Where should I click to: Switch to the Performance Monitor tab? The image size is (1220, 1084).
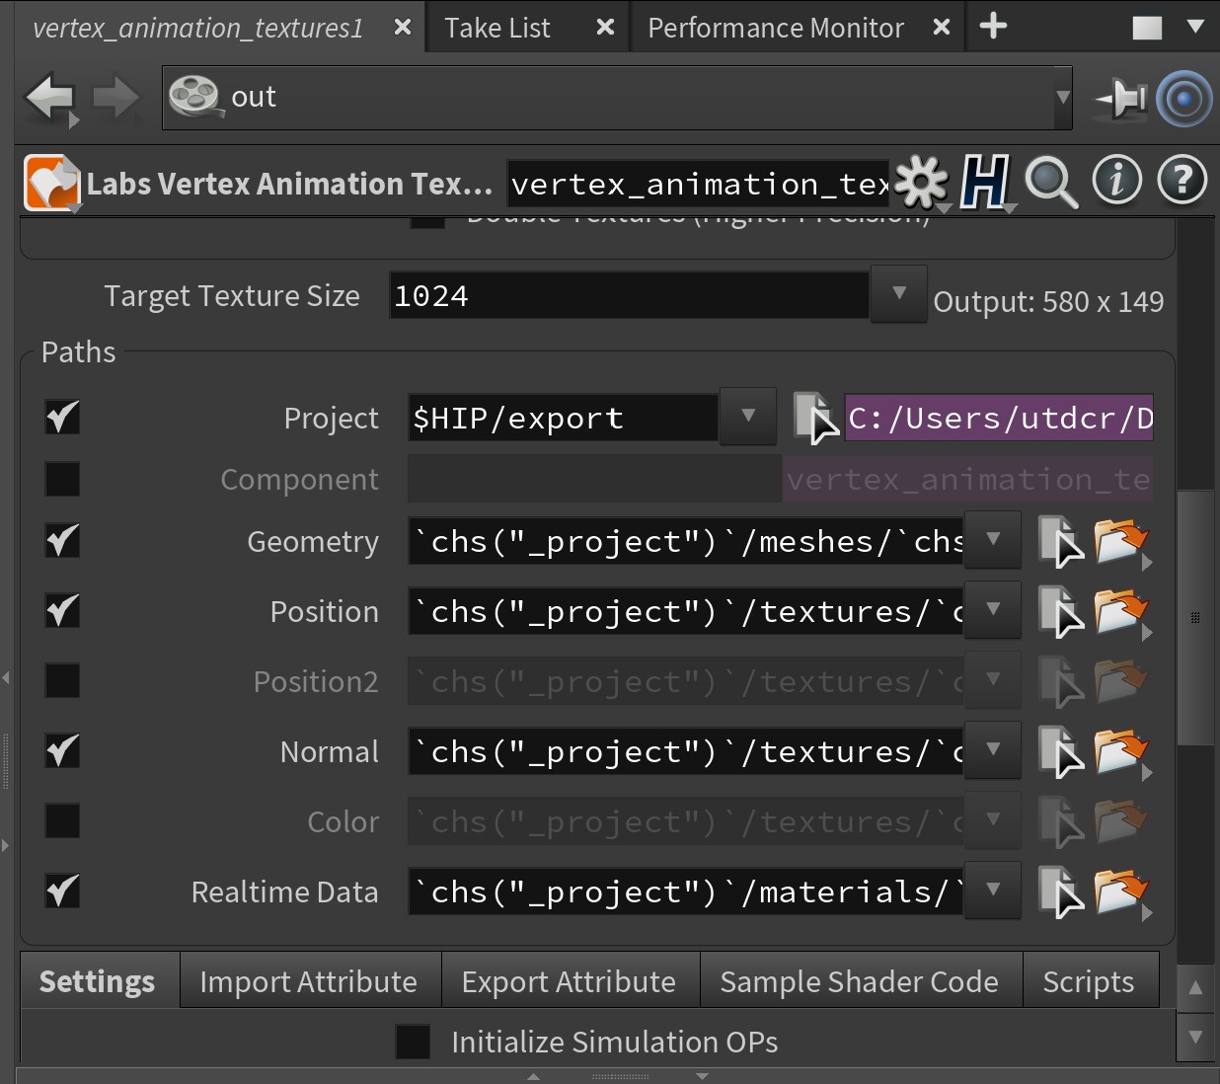click(x=776, y=28)
